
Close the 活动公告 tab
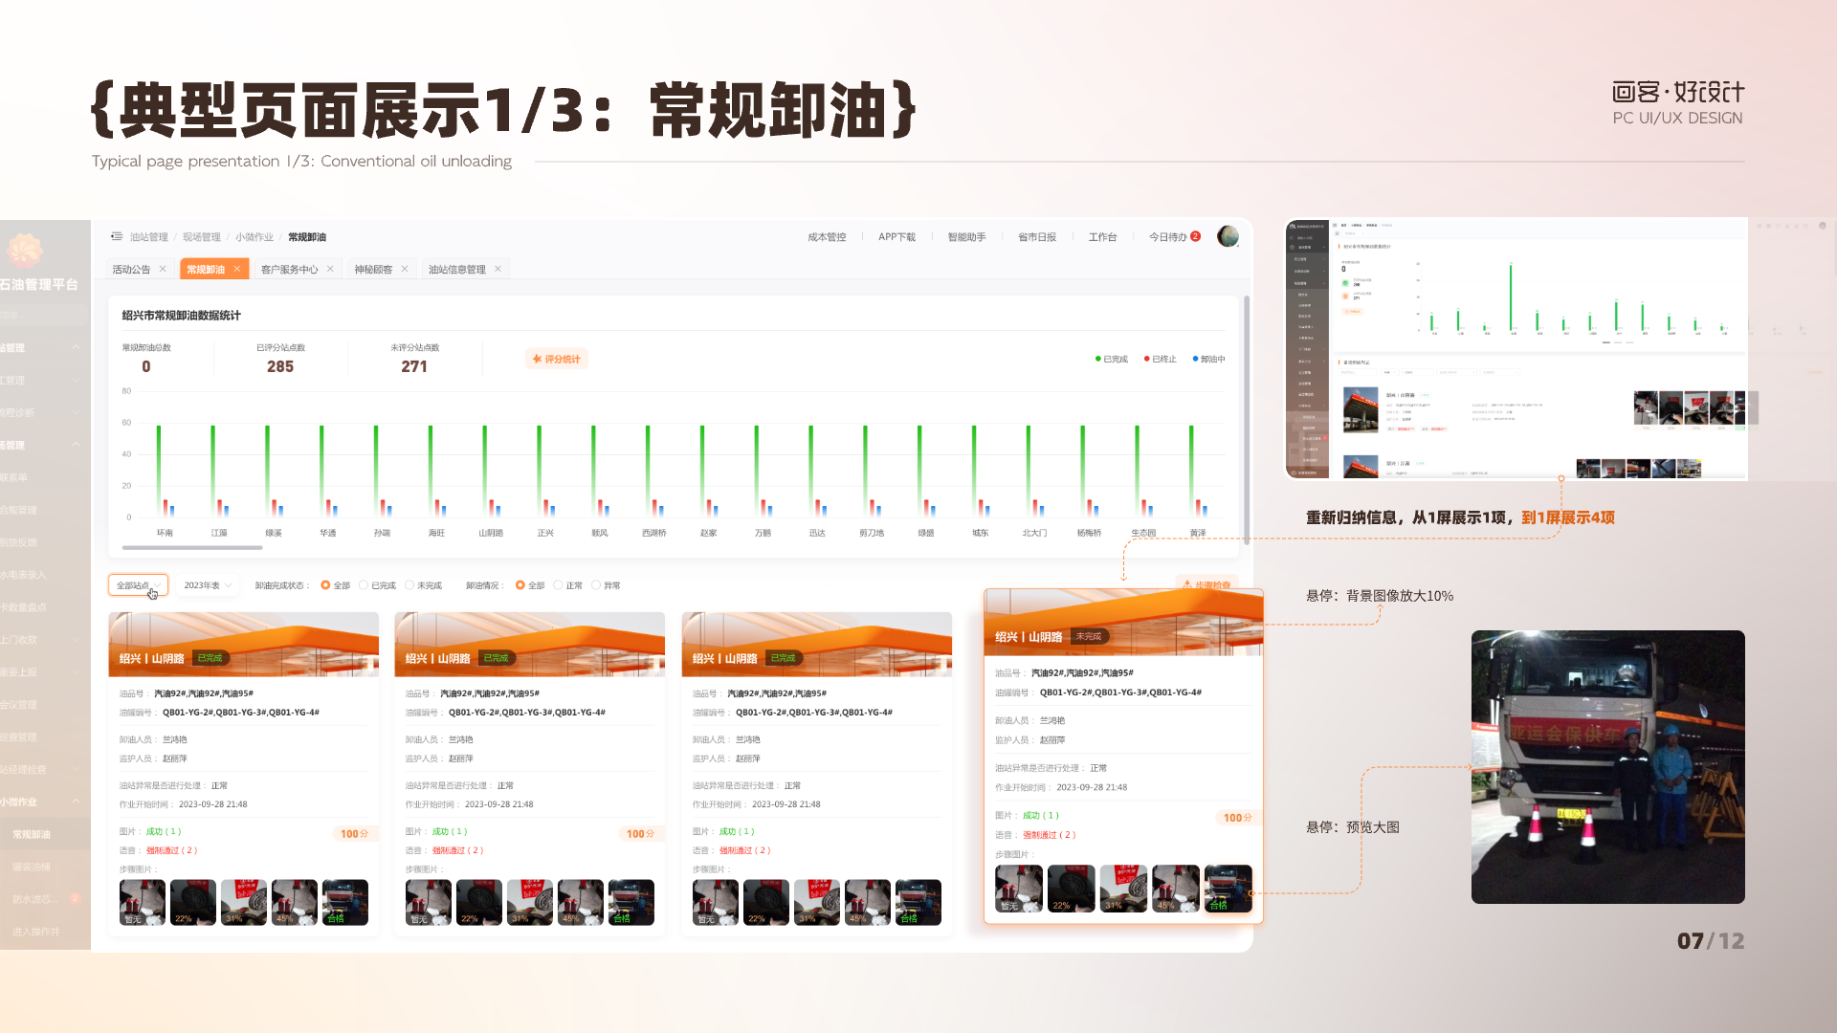pos(163,269)
